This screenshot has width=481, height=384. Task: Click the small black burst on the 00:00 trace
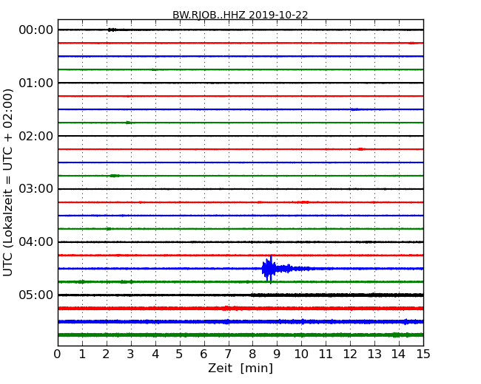pos(112,30)
